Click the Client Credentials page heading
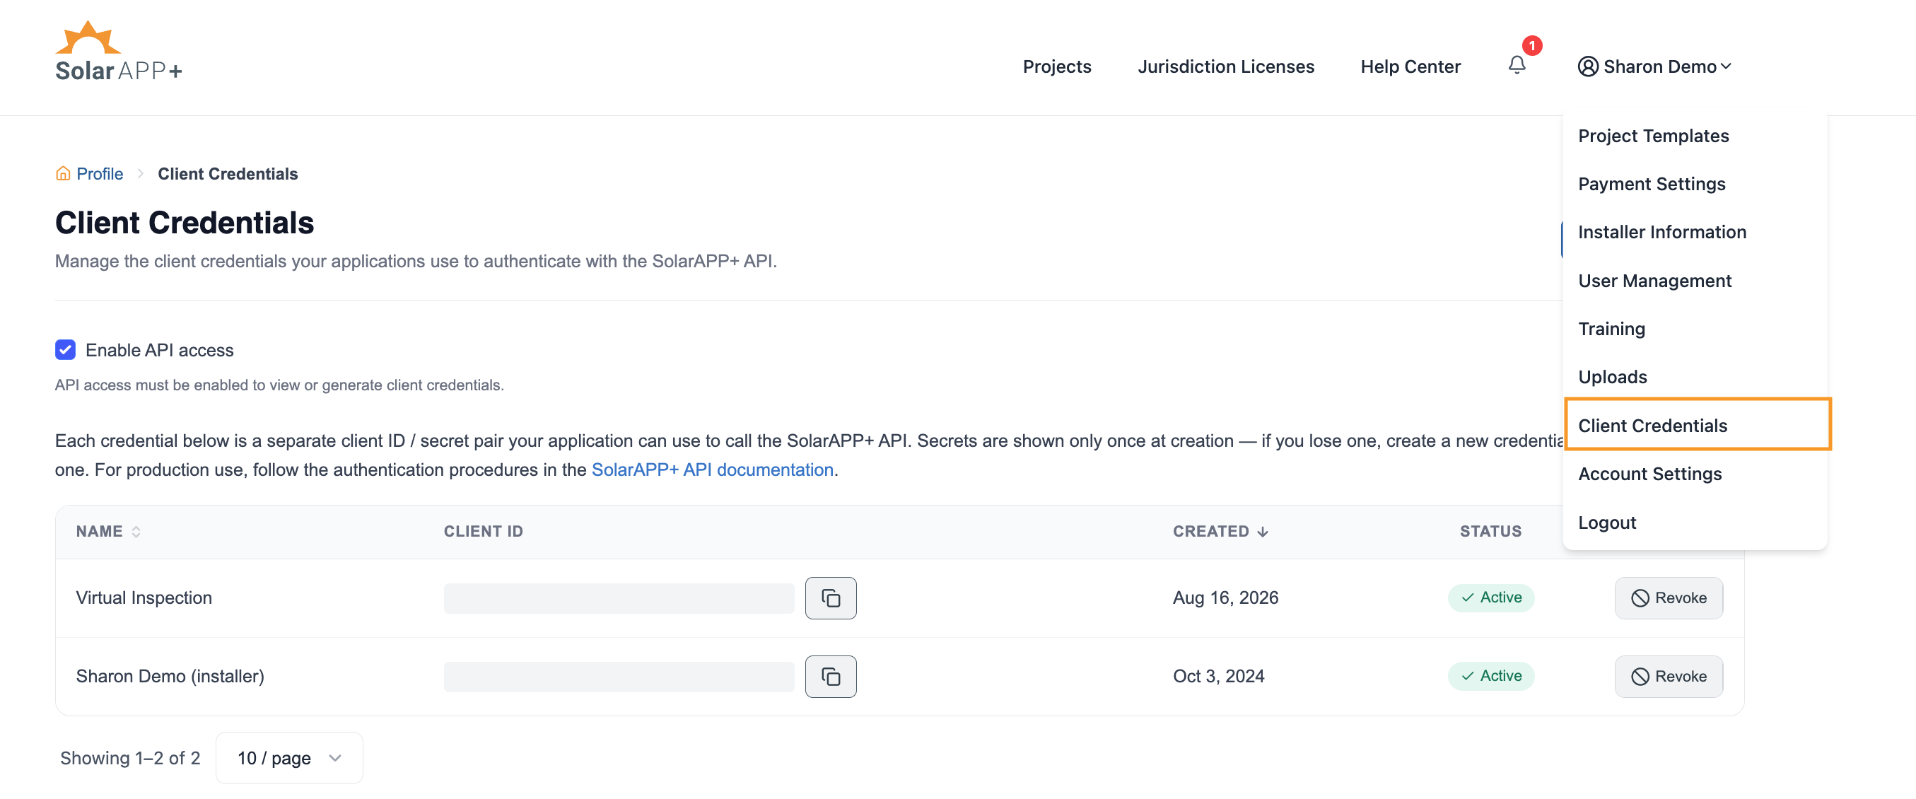1916x799 pixels. (x=185, y=223)
